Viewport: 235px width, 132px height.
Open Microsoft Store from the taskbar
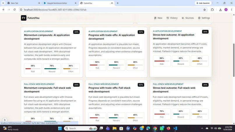click(121, 129)
